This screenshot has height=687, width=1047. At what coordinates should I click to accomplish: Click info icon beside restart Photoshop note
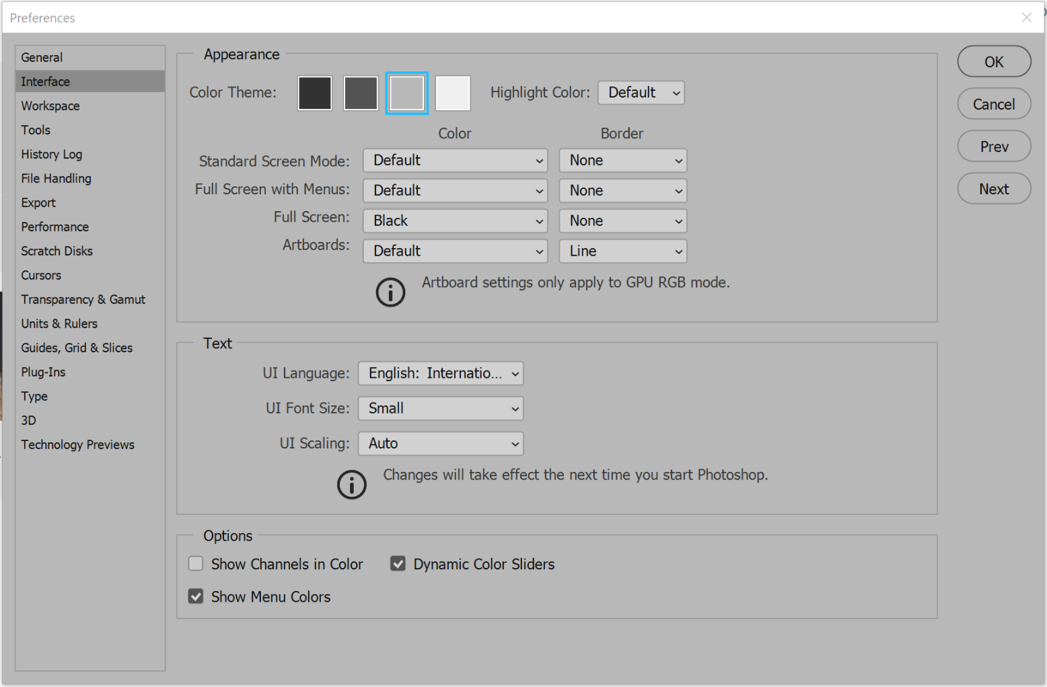(352, 485)
